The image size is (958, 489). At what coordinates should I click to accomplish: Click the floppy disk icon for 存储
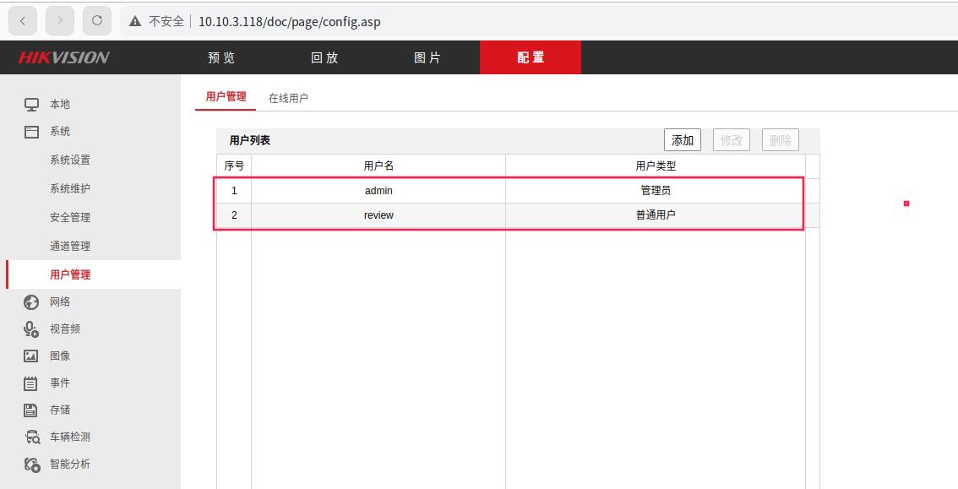tap(31, 410)
